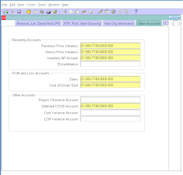This screenshot has width=183, height=175.
Task: Click the Sales account field
Action: pyautogui.click(x=110, y=79)
